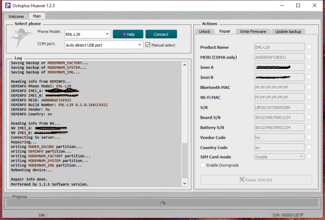Click the MEID field
325x220 pixels.
tap(279, 57)
